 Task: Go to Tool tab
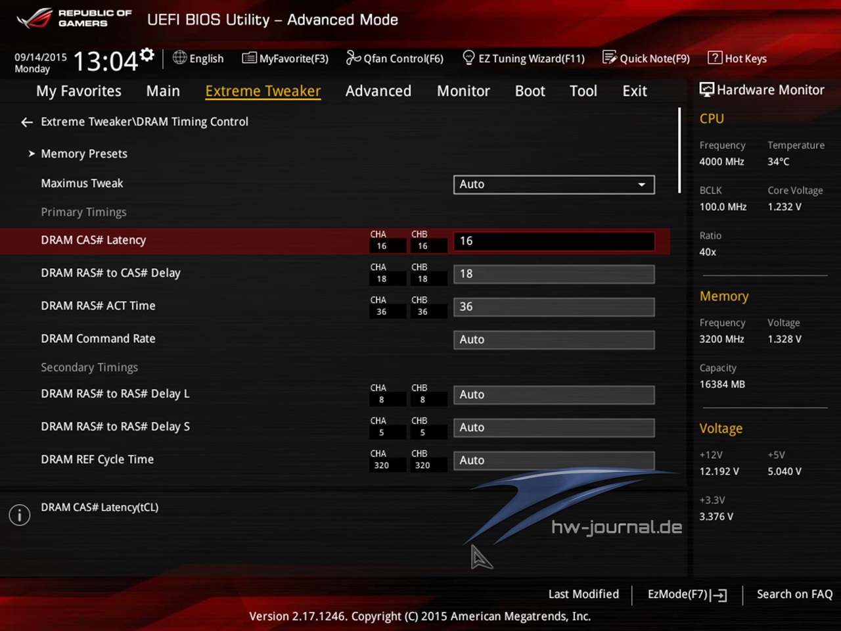(x=583, y=91)
